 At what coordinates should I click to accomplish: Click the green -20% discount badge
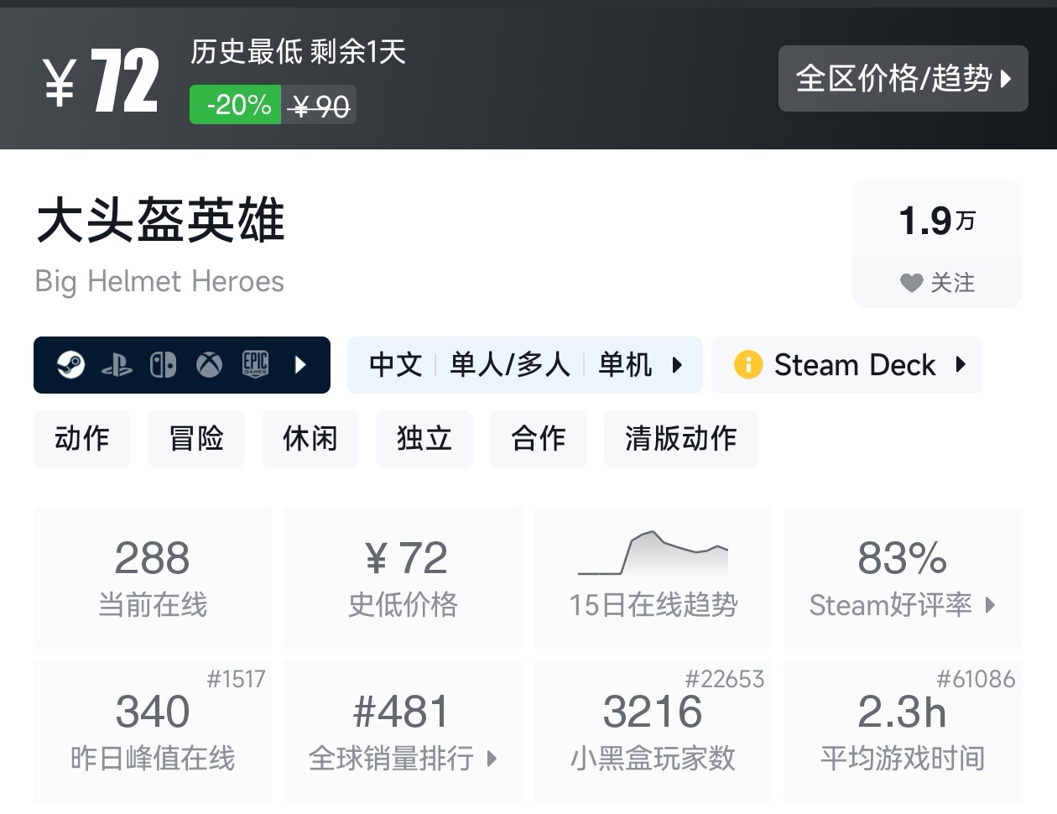click(x=236, y=105)
